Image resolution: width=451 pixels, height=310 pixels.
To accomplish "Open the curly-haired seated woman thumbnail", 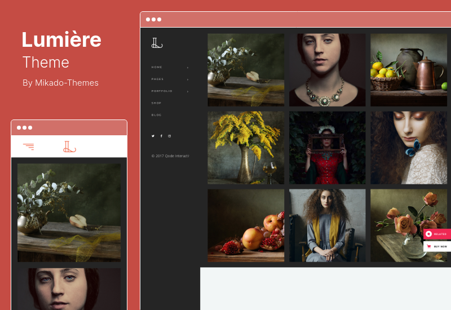I will (328, 225).
